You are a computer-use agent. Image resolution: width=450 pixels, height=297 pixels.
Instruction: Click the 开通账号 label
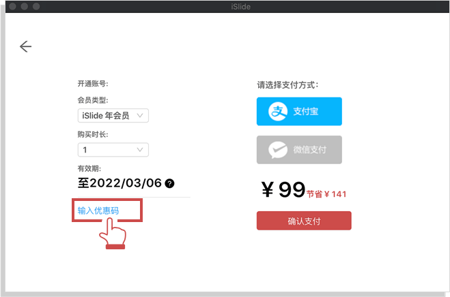click(x=93, y=84)
